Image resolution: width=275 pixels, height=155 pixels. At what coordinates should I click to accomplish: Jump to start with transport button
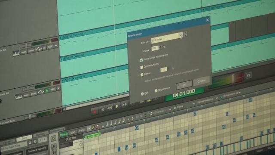pos(102,110)
